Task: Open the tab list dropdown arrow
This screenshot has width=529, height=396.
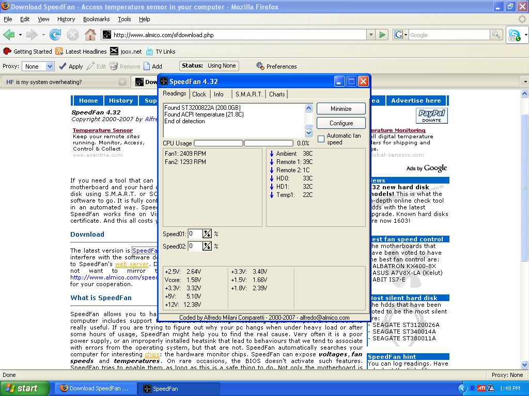Action: click(525, 82)
